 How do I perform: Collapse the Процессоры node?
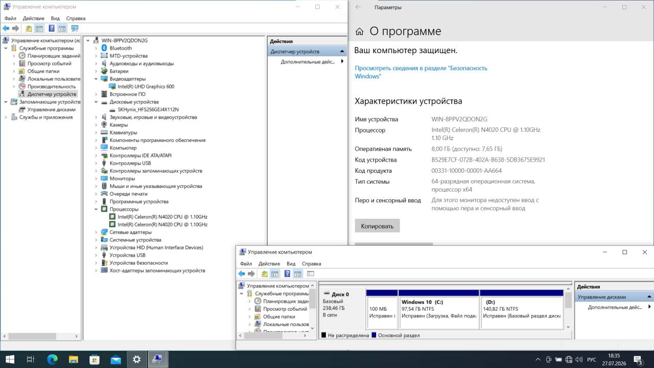(96, 209)
